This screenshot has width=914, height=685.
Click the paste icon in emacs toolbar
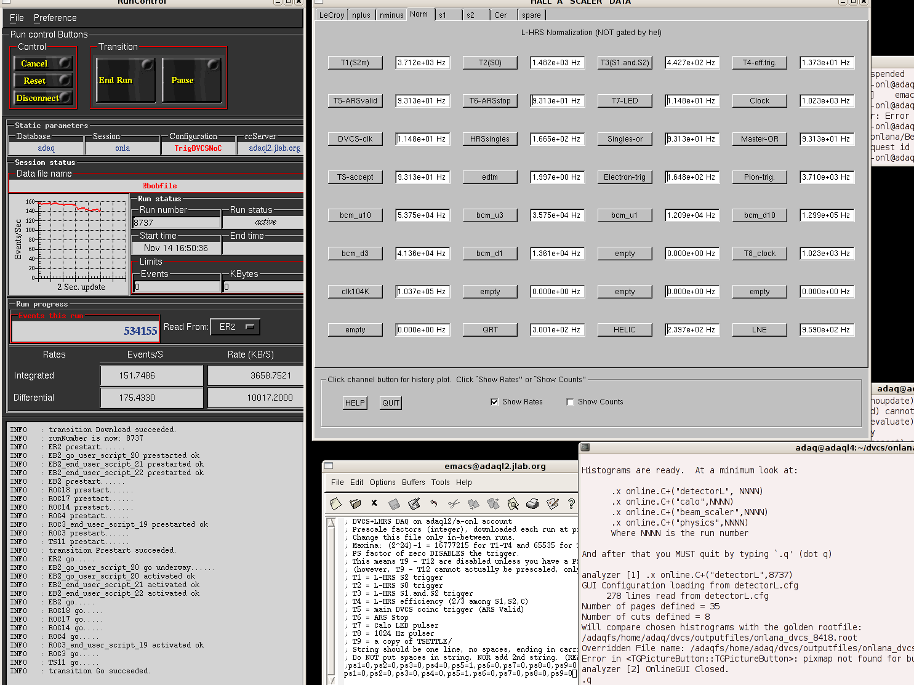[x=493, y=504]
